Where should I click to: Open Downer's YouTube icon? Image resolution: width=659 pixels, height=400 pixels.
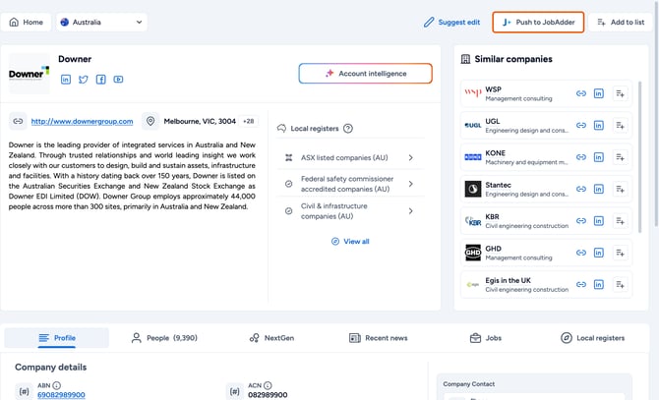(x=118, y=80)
